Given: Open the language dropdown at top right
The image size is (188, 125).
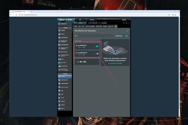Looking at the screenshot, I should [x=125, y=20].
